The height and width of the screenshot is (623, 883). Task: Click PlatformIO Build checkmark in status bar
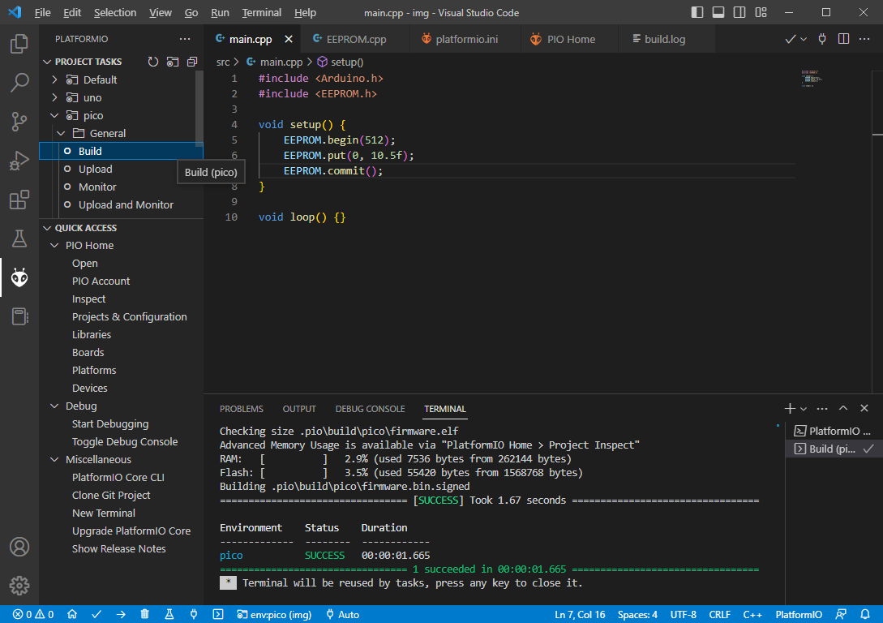tap(96, 615)
